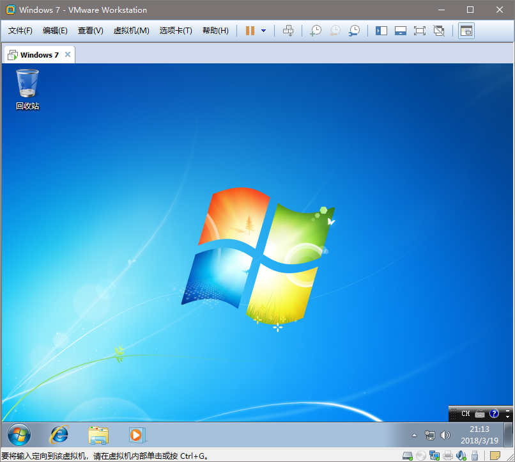Open power options dropdown arrow
This screenshot has height=462, width=515.
[x=263, y=31]
